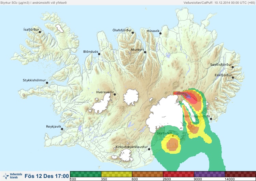Click the red 2600 legend swatch
The height and width of the screenshot is (181, 256).
point(179,174)
